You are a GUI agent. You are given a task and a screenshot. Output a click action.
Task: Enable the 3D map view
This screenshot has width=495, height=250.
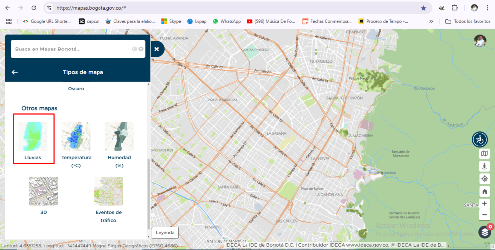coord(44,192)
